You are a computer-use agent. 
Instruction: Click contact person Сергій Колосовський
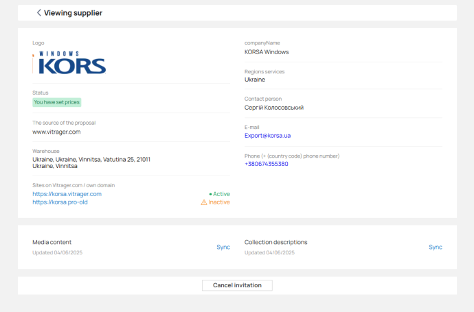pyautogui.click(x=274, y=108)
